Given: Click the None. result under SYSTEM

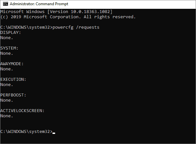Looking at the screenshot, I should (x=7, y=53).
